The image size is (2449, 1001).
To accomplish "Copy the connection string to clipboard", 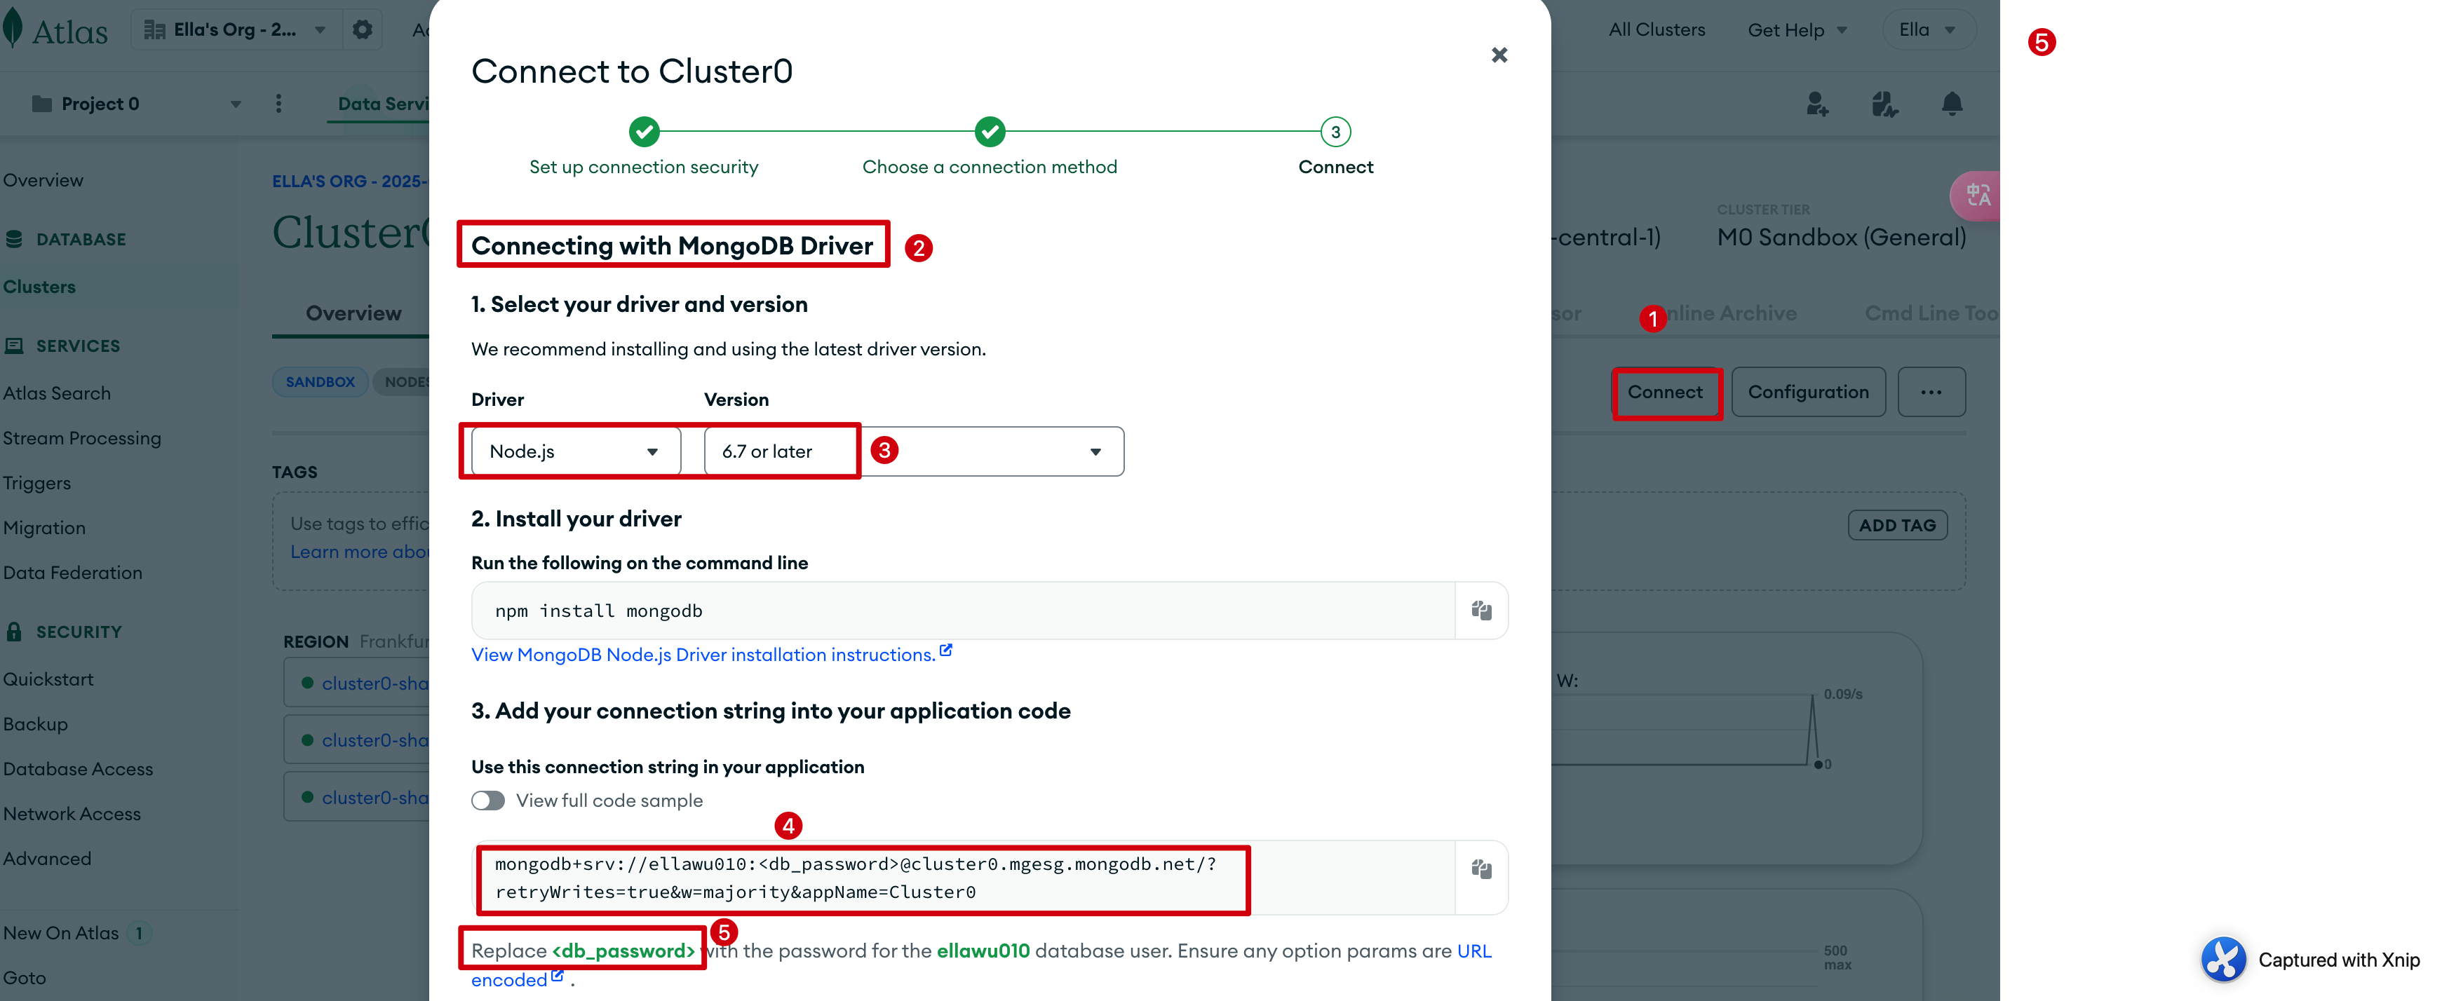I will pyautogui.click(x=1480, y=869).
